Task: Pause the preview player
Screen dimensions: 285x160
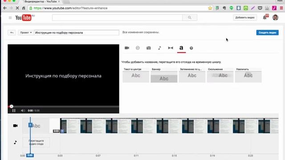Action: tap(14, 111)
